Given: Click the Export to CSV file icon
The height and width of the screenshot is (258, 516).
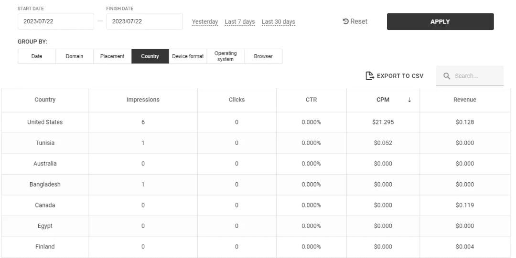Looking at the screenshot, I should click(370, 76).
